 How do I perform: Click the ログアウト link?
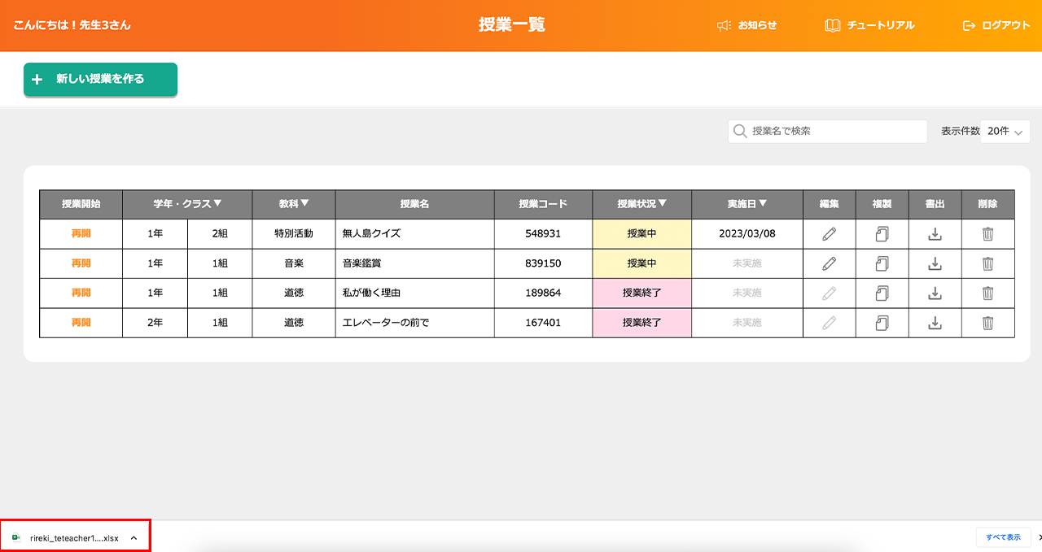tap(996, 25)
